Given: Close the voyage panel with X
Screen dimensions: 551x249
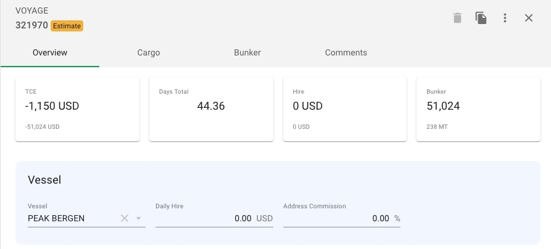Looking at the screenshot, I should point(529,18).
